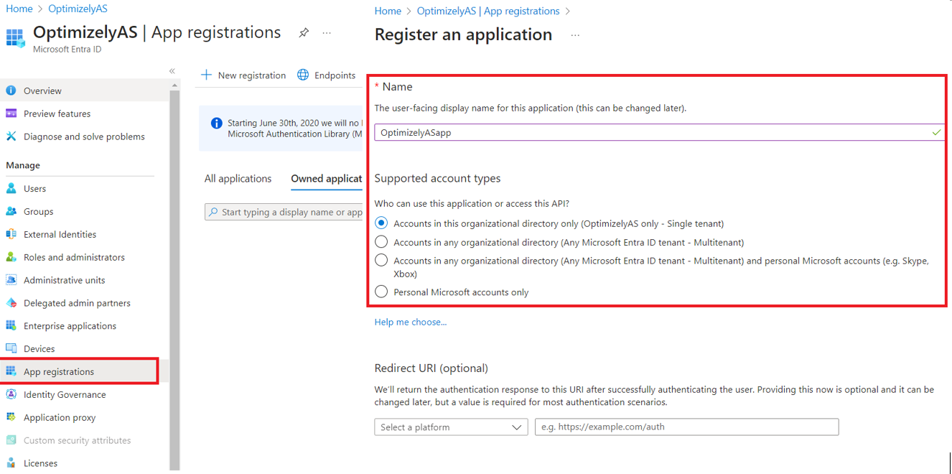Click the Enterprise applications icon
Viewport: 952px width, 474px height.
tap(11, 325)
